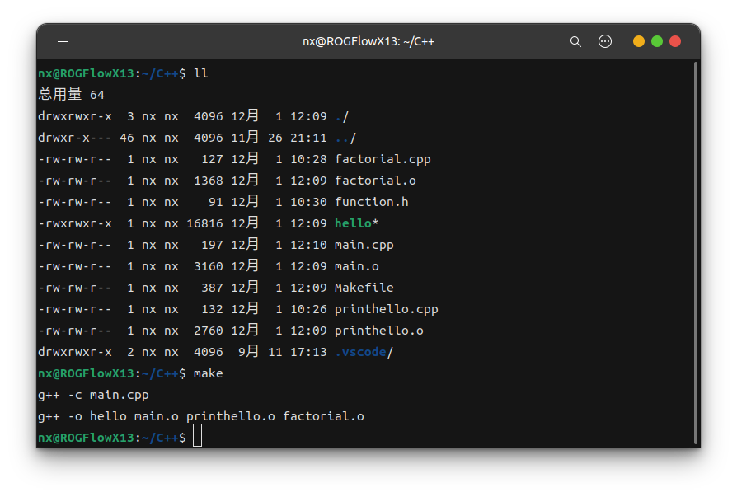The image size is (737, 497).
Task: Click the typed make command text
Action: 208,373
